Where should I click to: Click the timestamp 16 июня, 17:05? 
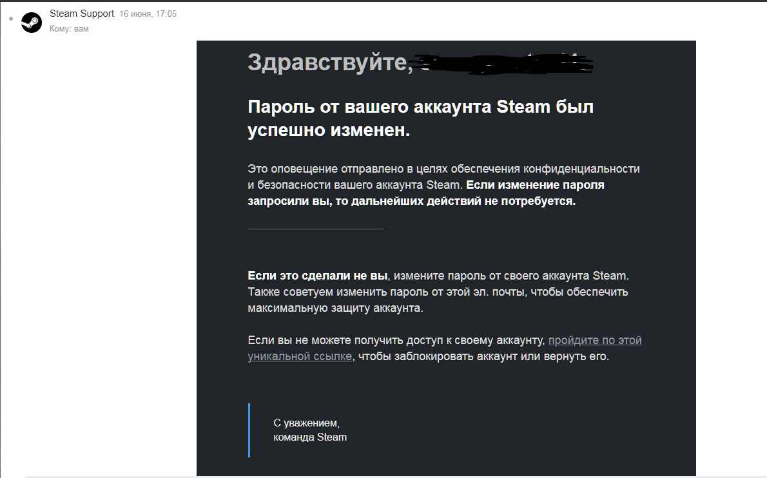point(148,14)
